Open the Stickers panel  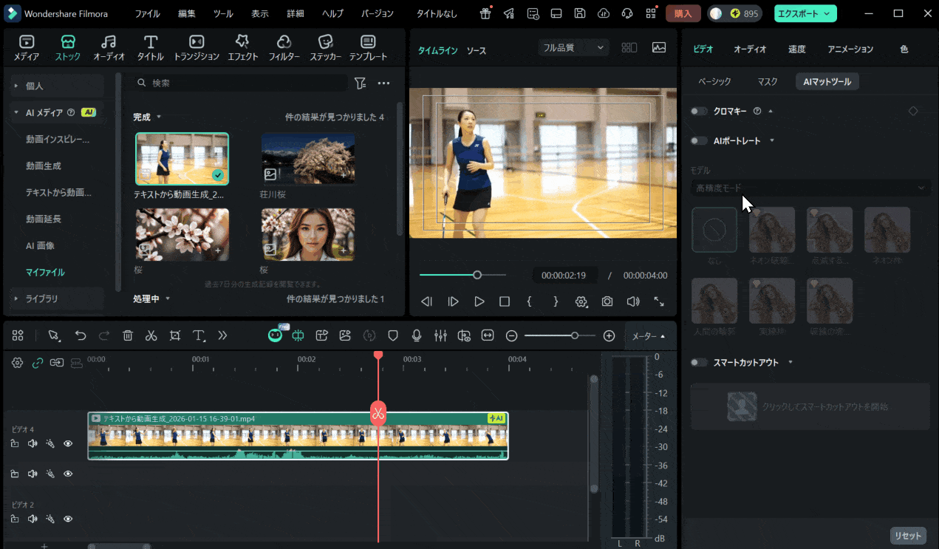click(325, 48)
